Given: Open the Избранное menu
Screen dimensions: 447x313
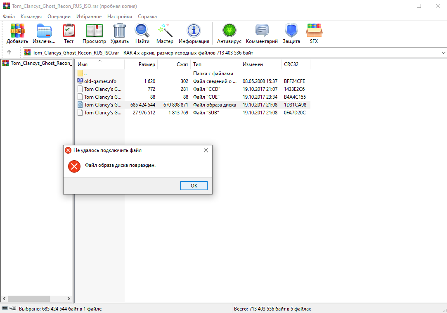Looking at the screenshot, I should [89, 17].
